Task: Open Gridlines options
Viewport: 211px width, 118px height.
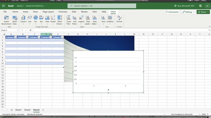Action: point(110,20)
